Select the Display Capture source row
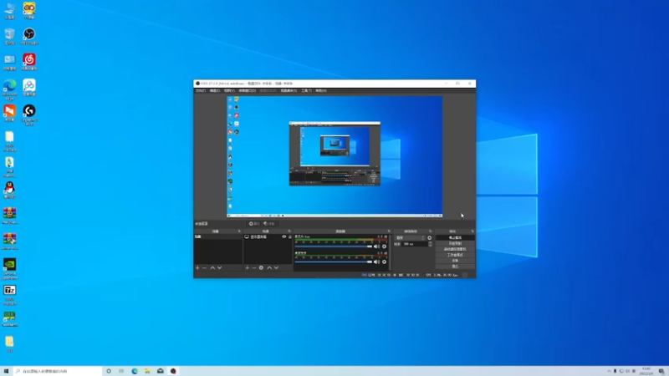 click(268, 236)
